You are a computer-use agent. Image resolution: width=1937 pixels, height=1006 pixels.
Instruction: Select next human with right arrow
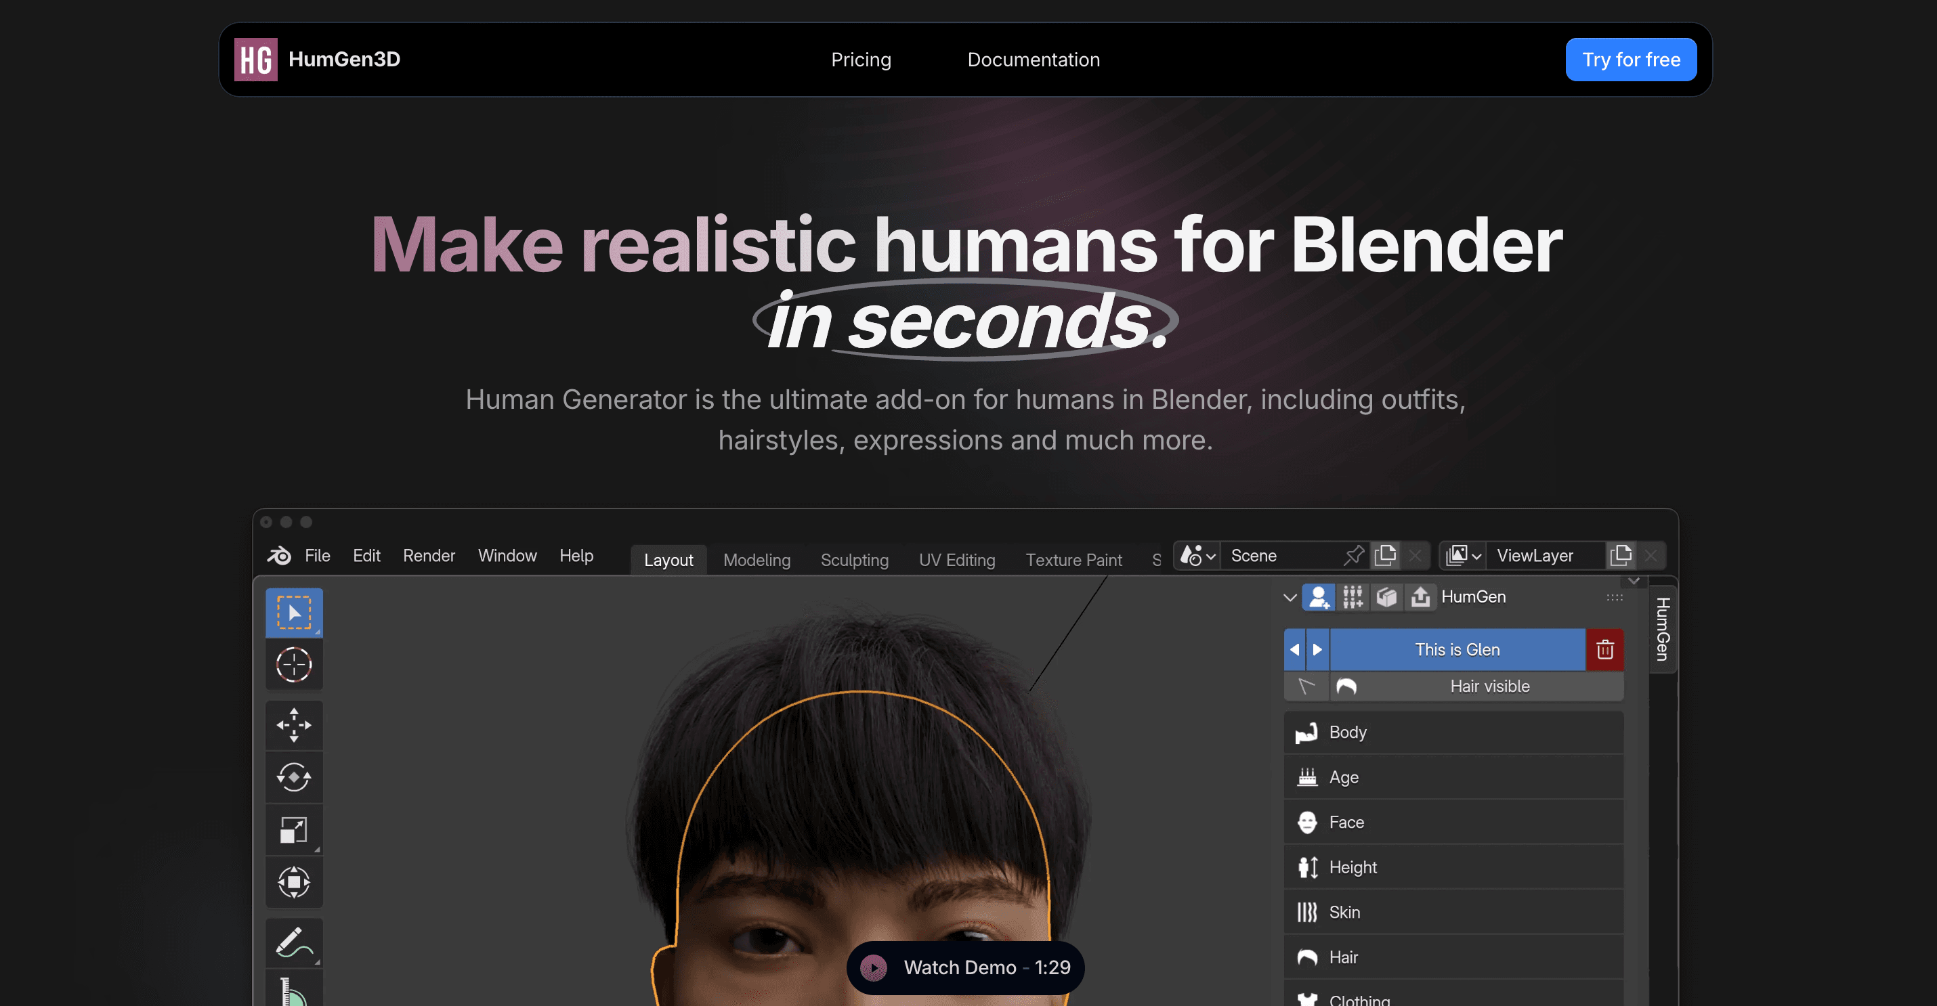tap(1317, 650)
